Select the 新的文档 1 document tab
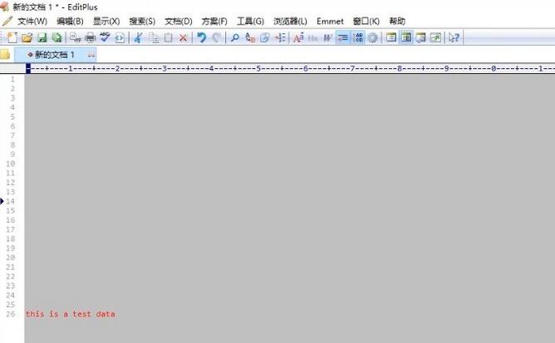Image resolution: width=555 pixels, height=343 pixels. click(54, 54)
